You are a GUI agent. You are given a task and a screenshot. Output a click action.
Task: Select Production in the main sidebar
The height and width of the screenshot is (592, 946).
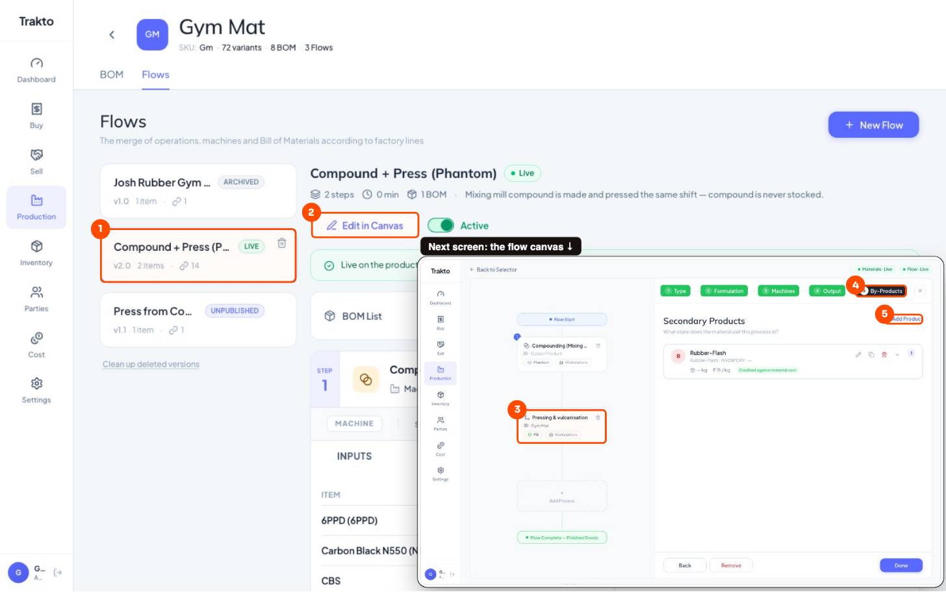click(x=36, y=208)
